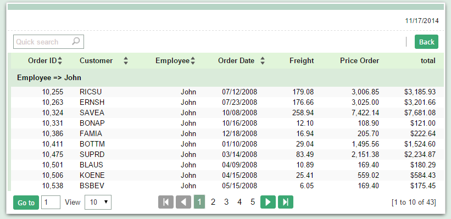Click freight value 258.94
This screenshot has width=451, height=219.
click(303, 113)
